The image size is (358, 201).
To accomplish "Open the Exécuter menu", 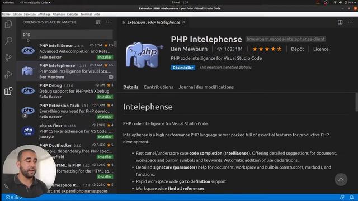I will point(73,14).
